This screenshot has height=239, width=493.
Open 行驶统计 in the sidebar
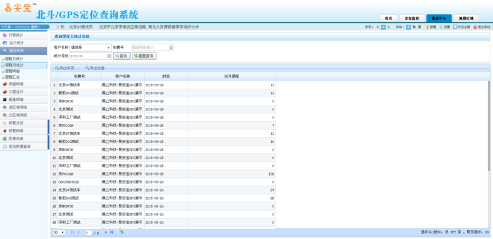pos(23,35)
